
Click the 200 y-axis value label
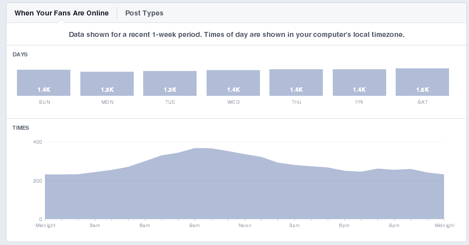(37, 181)
